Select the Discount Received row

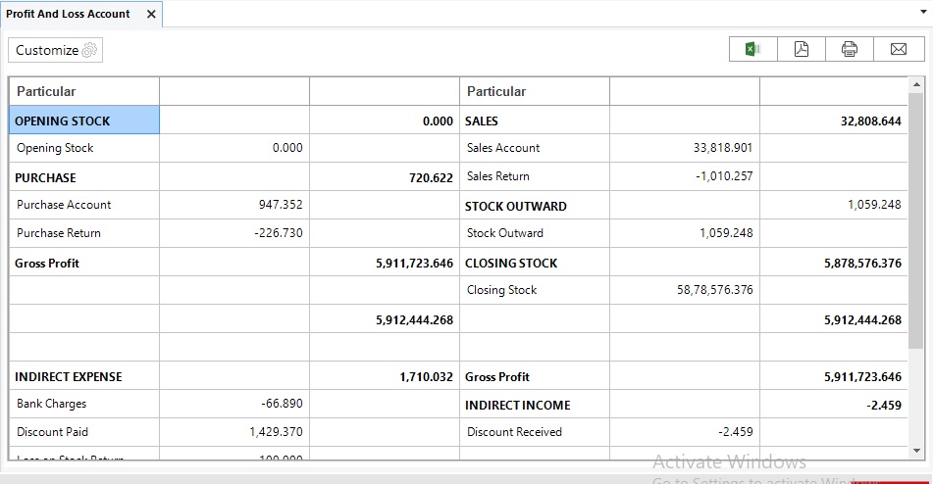tap(515, 432)
